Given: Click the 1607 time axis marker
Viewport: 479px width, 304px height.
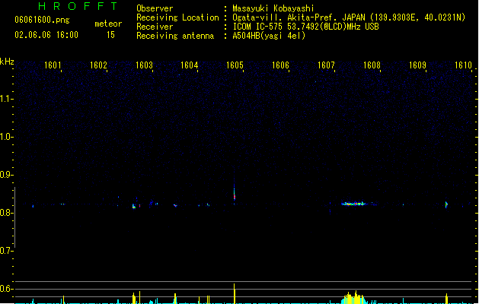Looking at the screenshot, I should (x=326, y=65).
